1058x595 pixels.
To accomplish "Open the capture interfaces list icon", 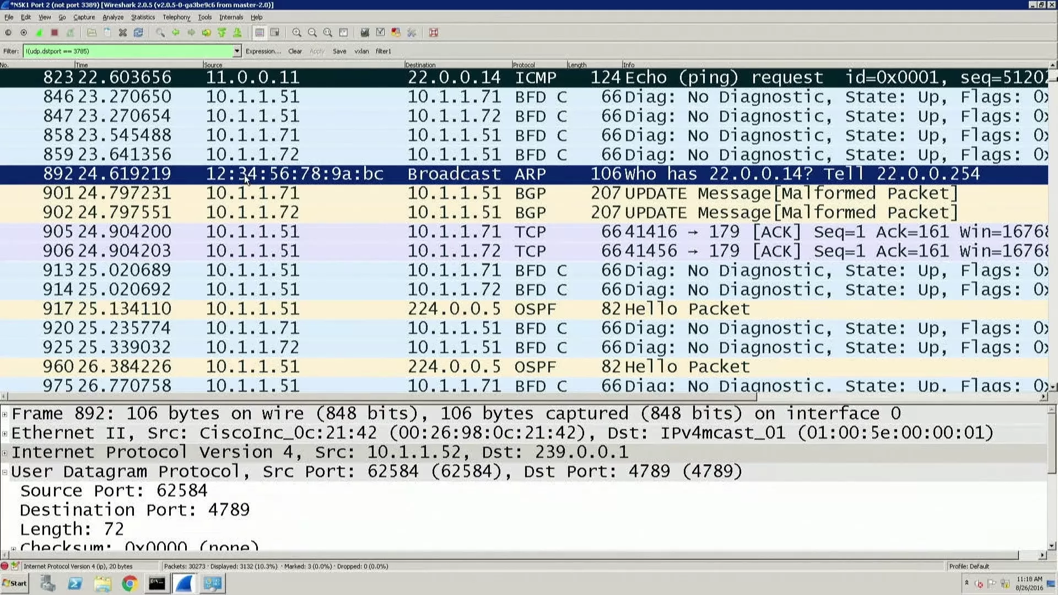I will [x=8, y=33].
